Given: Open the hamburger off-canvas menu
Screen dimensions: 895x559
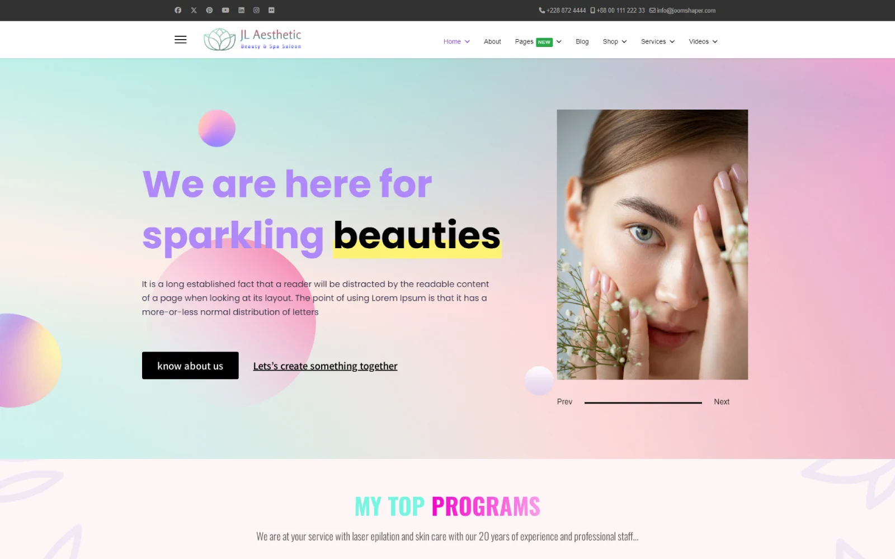Looking at the screenshot, I should pos(180,40).
